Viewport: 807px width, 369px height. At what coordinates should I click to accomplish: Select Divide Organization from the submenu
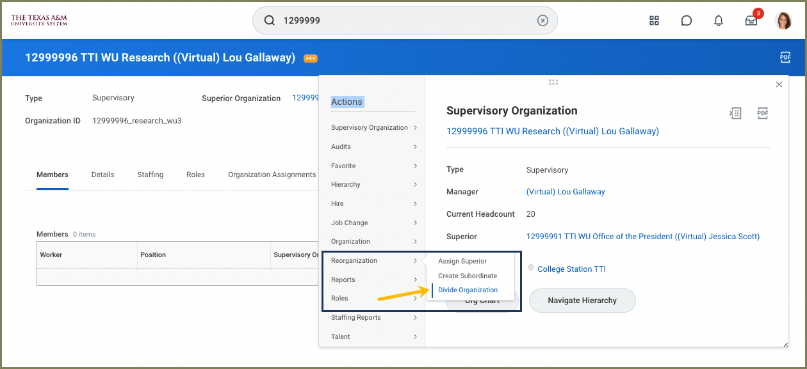[x=468, y=290]
